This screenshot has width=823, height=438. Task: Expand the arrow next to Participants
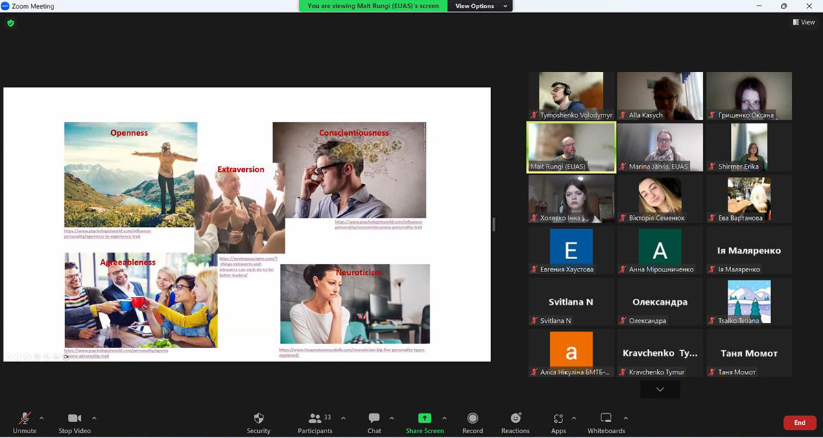tap(343, 417)
